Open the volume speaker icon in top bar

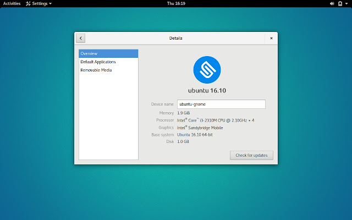(x=332, y=4)
